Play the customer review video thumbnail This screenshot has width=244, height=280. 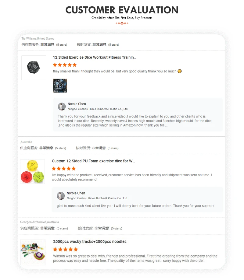(x=60, y=86)
